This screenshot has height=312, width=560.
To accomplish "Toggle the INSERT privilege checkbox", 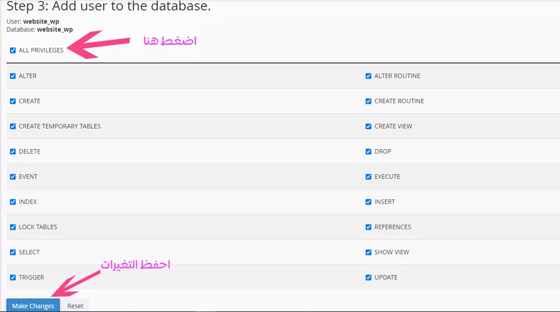I will pos(368,202).
